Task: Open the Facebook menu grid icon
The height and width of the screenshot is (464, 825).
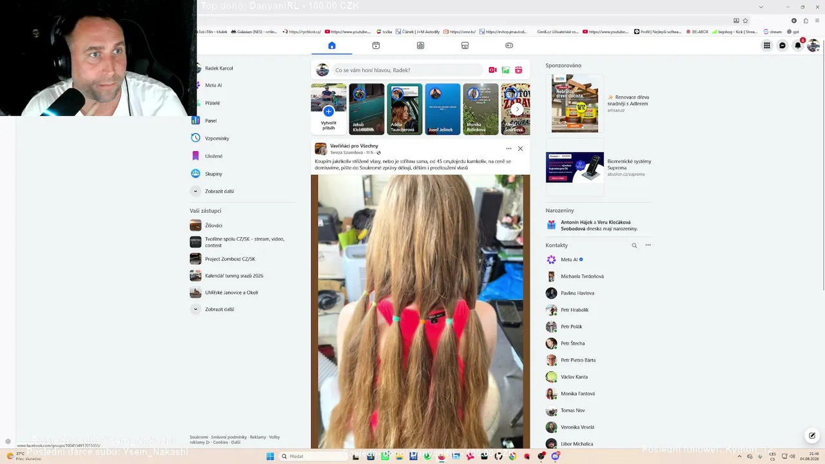Action: 767,46
